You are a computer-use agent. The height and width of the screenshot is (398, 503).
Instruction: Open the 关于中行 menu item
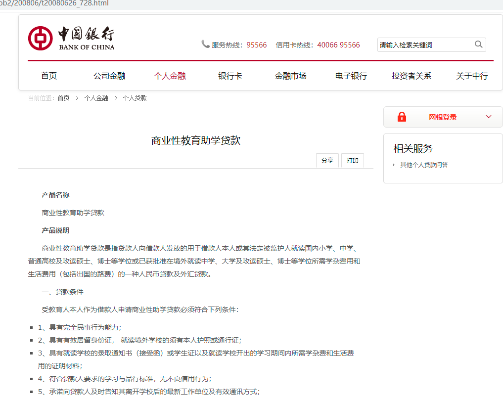tap(472, 76)
